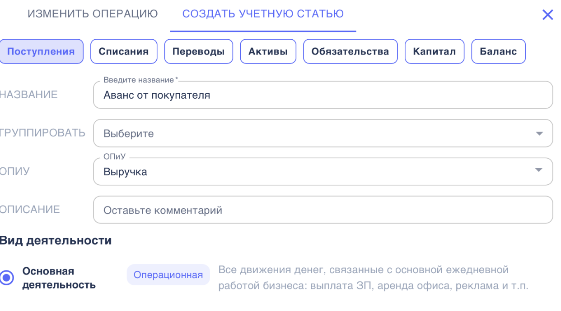Switch to the ИЗМЕНИТЬ ОПЕРАЦИЮ tab
The image size is (561, 311).
pyautogui.click(x=92, y=14)
